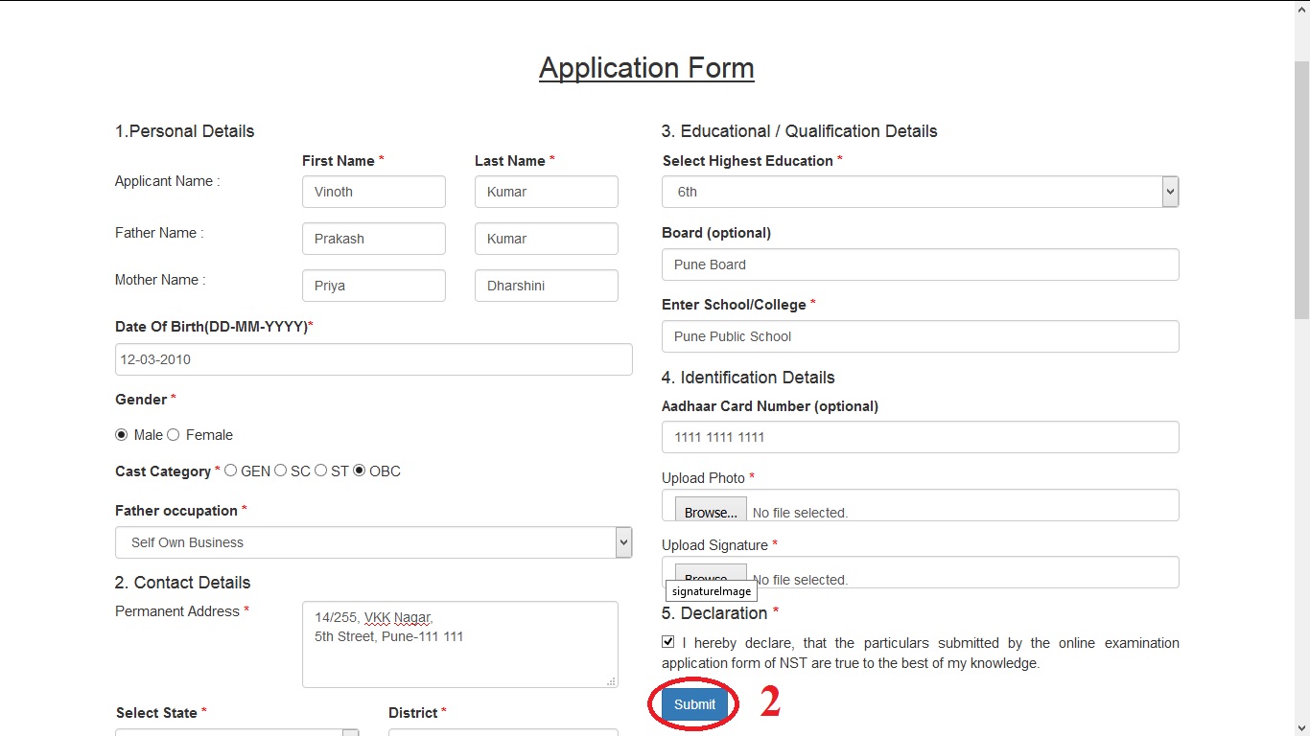Click Browse for Upload Photo
1310x736 pixels.
[710, 511]
